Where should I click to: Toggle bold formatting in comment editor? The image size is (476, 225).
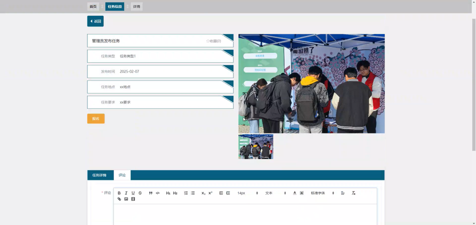(119, 193)
